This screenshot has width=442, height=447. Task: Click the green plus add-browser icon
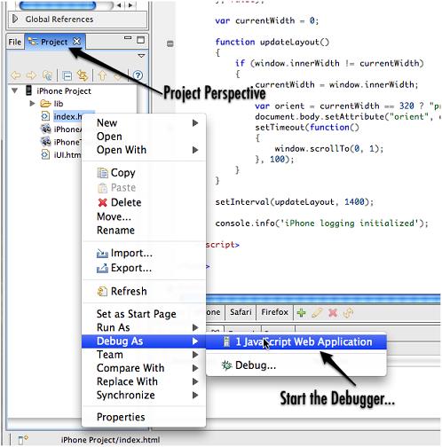(x=302, y=312)
